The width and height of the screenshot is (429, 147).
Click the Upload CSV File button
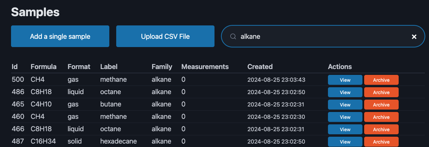pos(165,36)
